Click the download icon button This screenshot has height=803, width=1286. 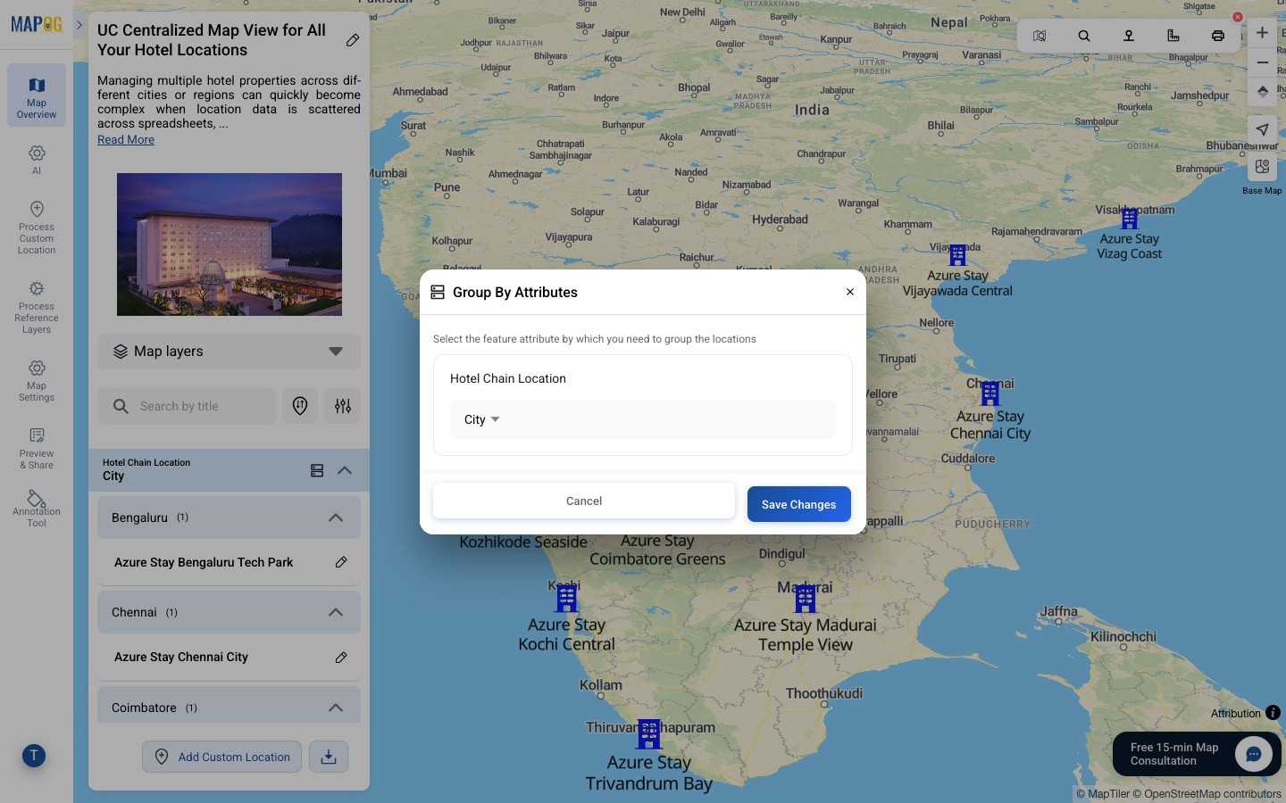329,757
